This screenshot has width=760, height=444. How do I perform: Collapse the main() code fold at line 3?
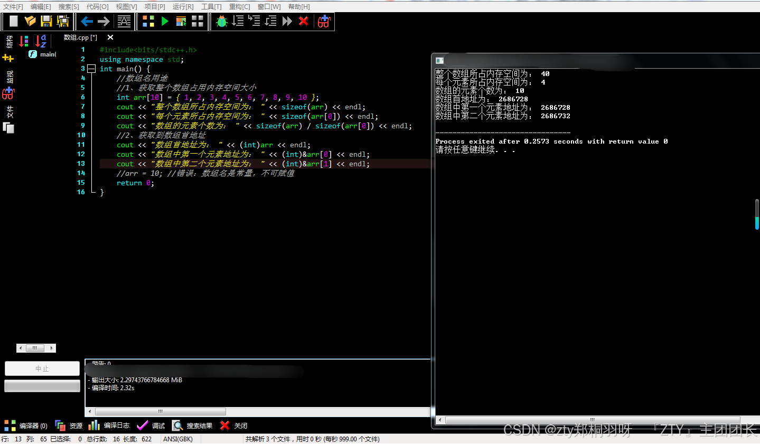[91, 69]
